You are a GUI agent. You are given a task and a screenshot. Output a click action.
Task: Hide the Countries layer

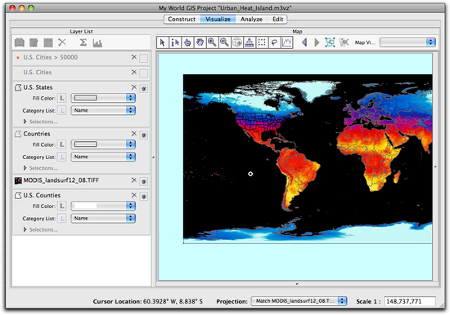[x=144, y=135]
